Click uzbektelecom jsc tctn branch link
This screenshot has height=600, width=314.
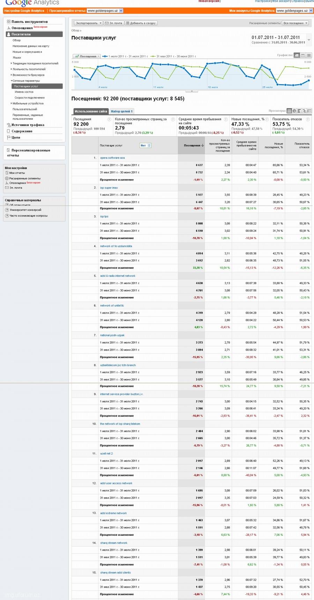(118, 365)
